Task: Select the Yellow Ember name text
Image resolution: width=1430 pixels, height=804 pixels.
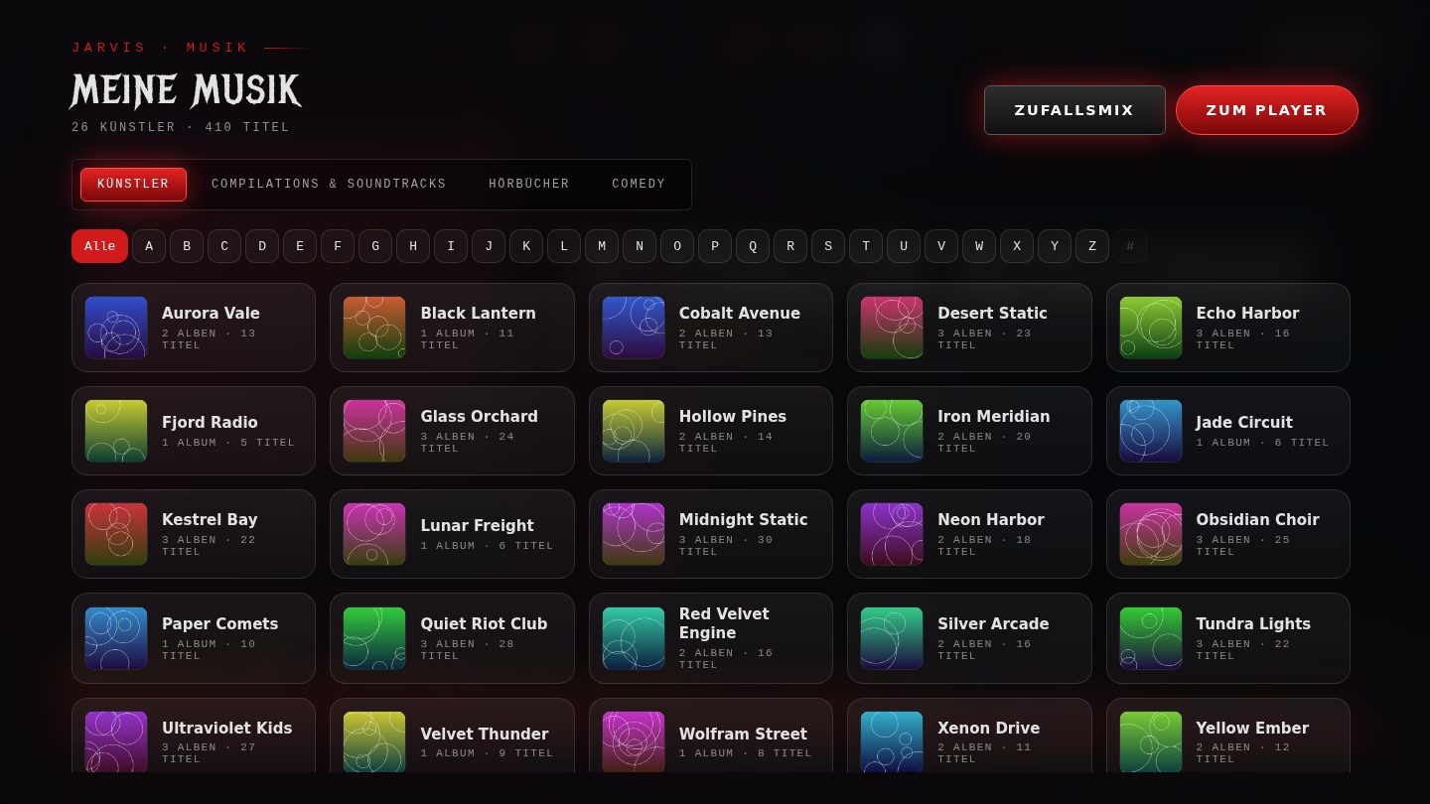Action: point(1252,728)
